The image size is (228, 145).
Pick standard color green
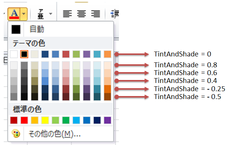click(66, 120)
